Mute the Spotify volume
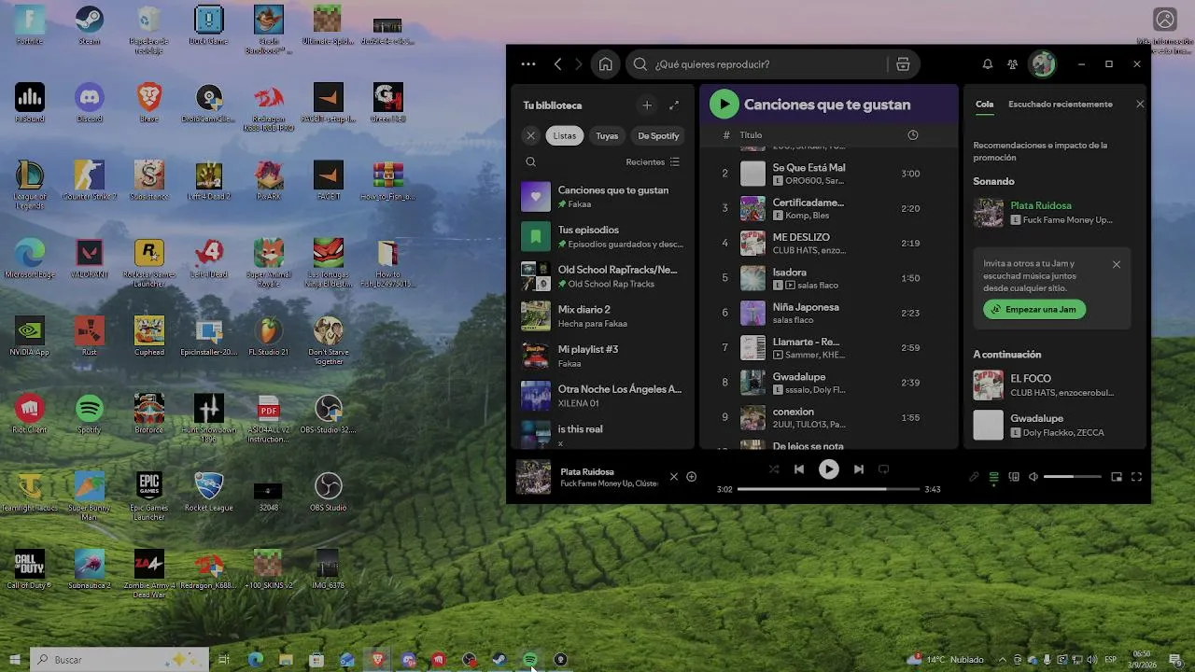This screenshot has width=1195, height=672. 1033,477
